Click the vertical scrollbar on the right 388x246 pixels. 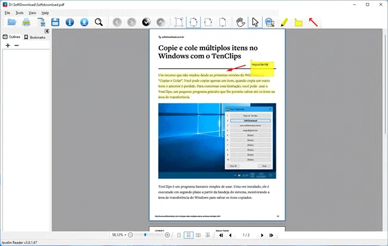point(385,84)
